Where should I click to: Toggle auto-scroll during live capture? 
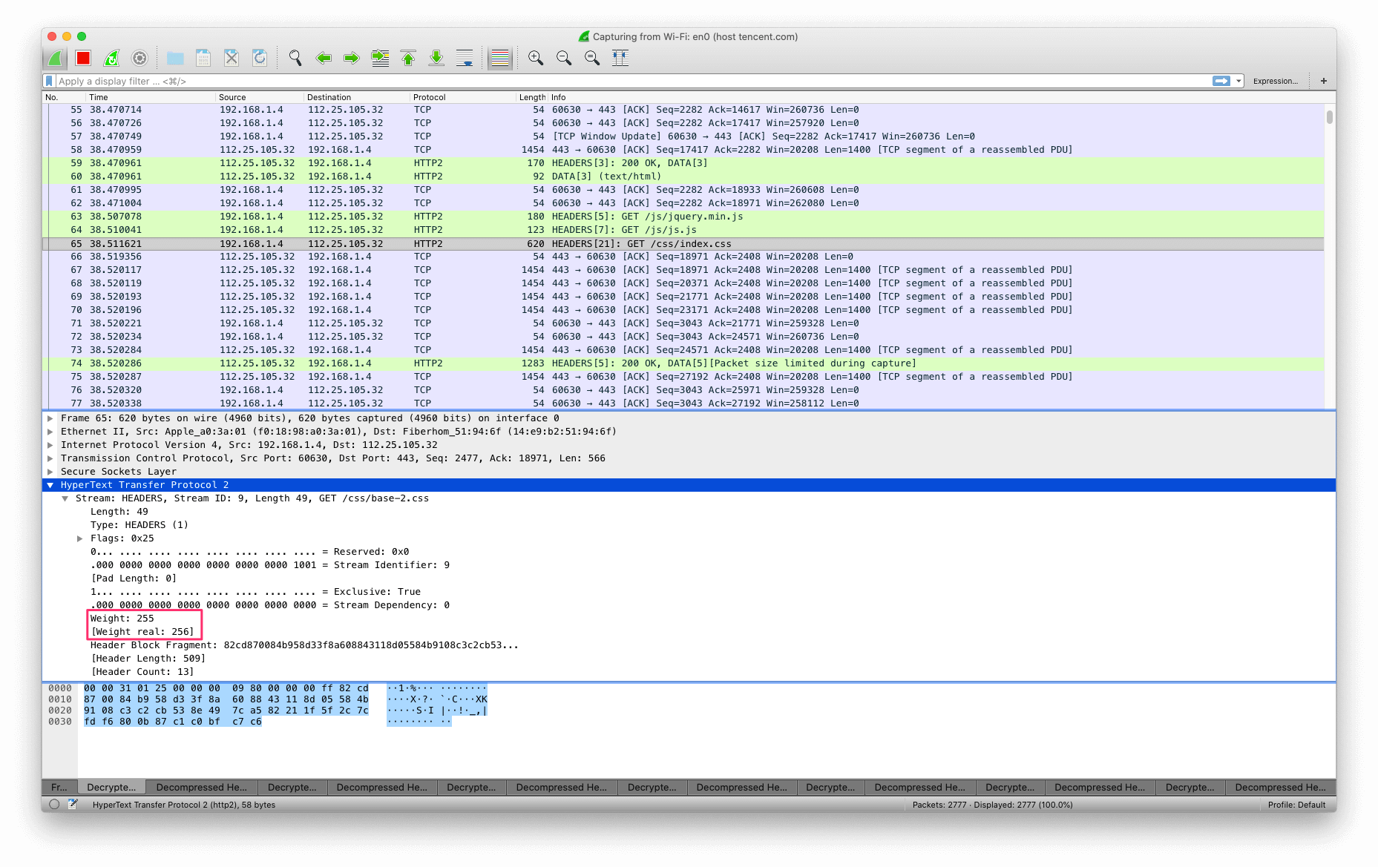(465, 58)
